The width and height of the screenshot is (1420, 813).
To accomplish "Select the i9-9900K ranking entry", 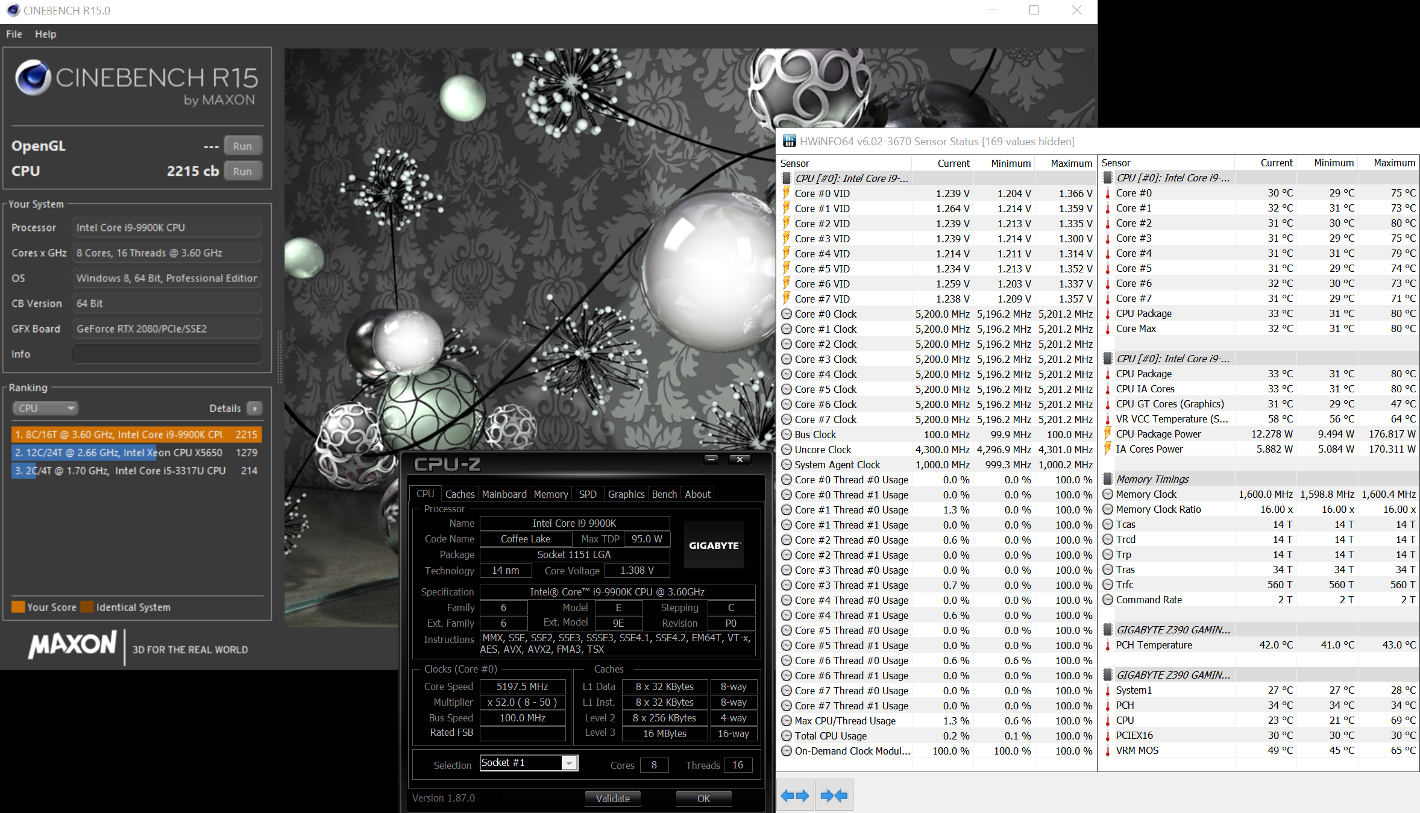I will [x=137, y=435].
